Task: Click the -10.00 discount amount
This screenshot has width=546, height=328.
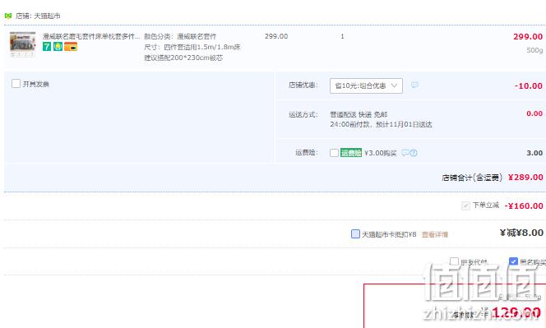Action: [x=529, y=86]
